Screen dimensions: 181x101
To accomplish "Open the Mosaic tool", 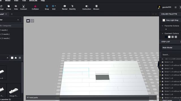I will point(96,7).
